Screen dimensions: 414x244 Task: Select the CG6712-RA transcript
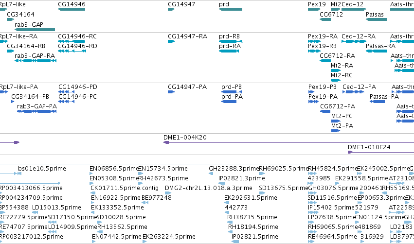tap(325, 61)
